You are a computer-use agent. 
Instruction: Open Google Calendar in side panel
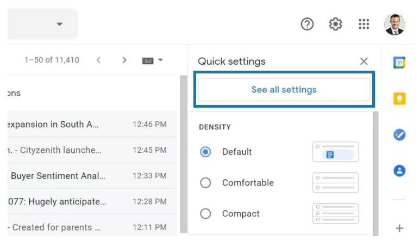399,63
